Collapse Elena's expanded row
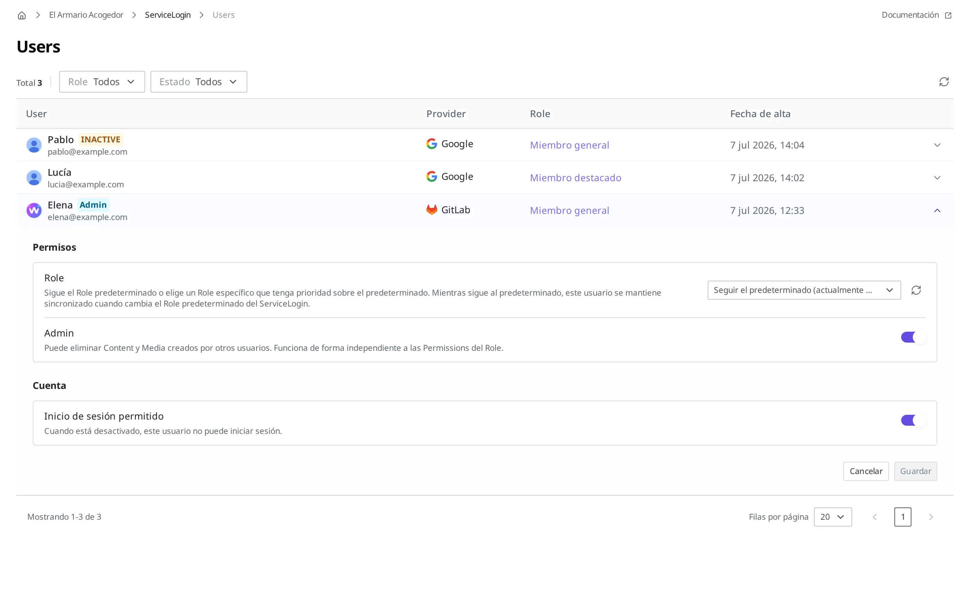 pyautogui.click(x=937, y=211)
